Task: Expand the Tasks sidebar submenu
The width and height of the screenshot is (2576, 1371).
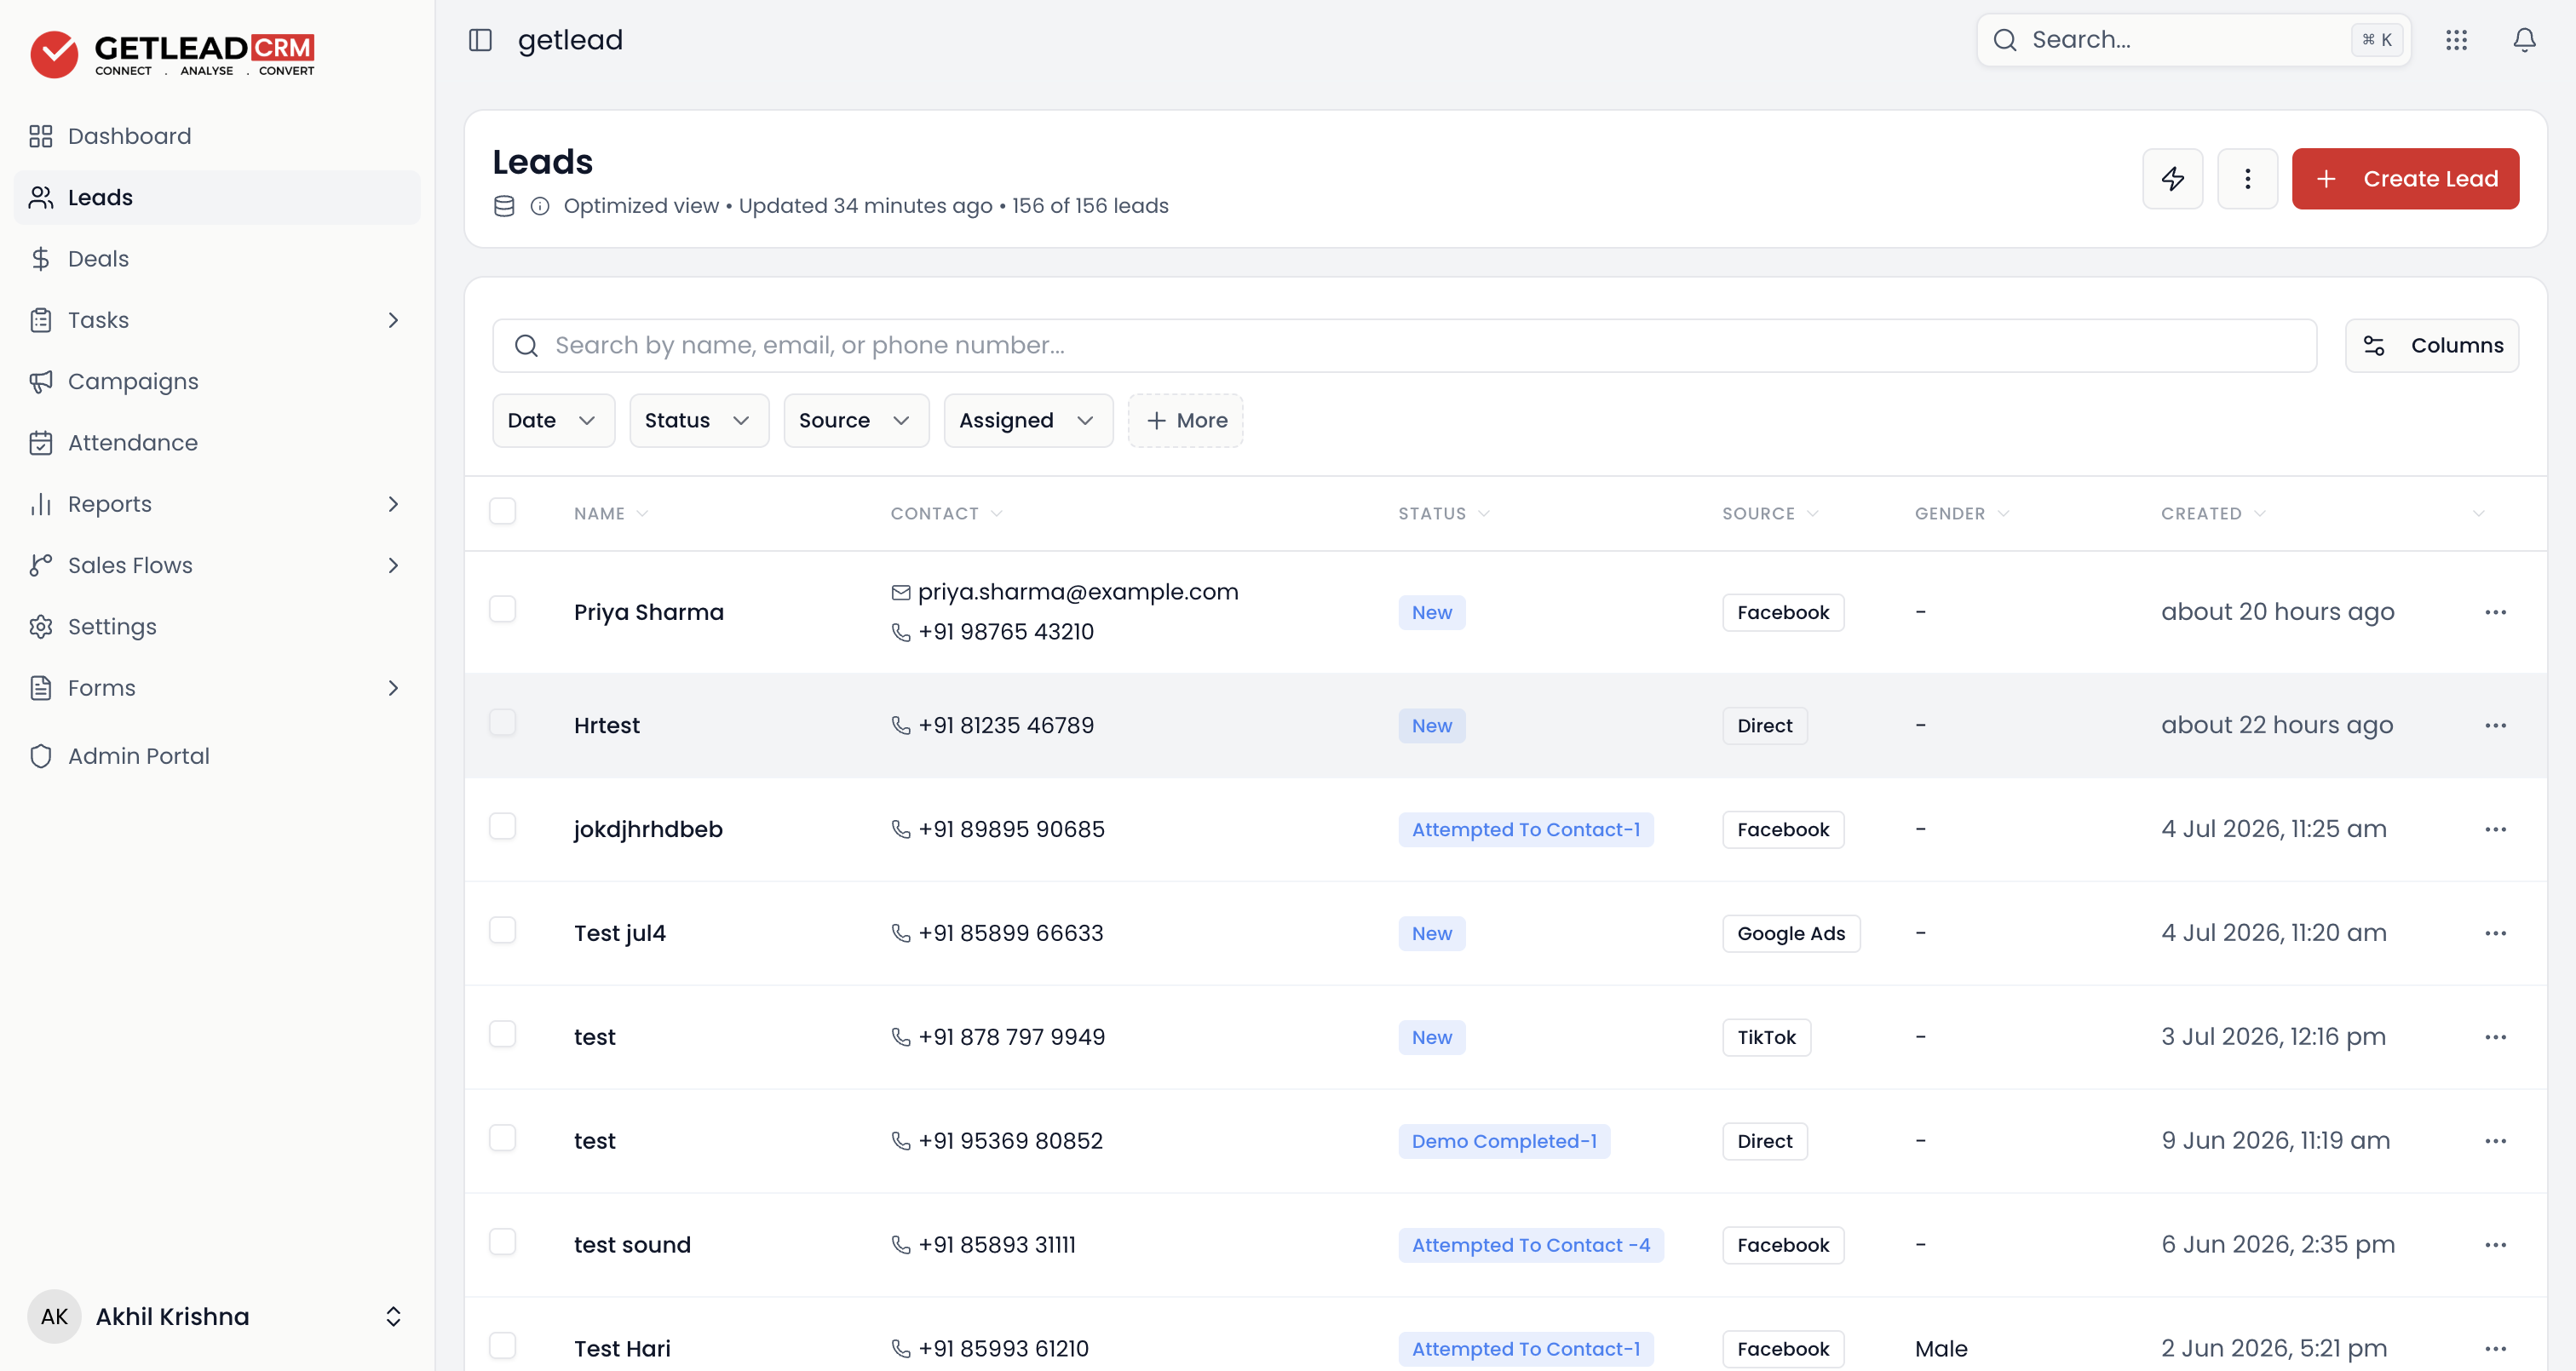Action: pos(393,320)
